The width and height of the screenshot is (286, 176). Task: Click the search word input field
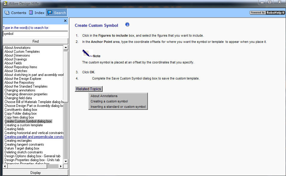click(35, 34)
